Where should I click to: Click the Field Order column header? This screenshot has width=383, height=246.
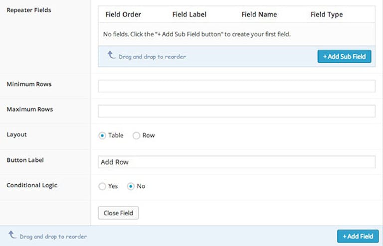pos(123,14)
